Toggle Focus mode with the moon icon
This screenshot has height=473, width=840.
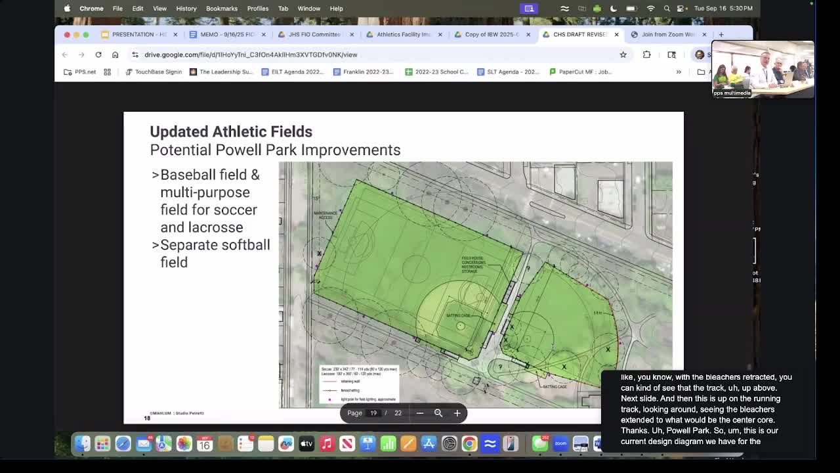coord(614,9)
